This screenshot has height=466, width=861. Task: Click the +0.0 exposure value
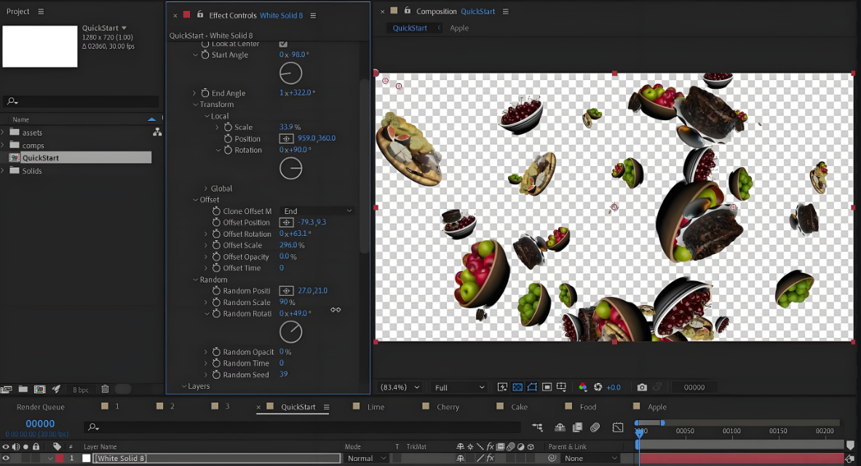614,387
